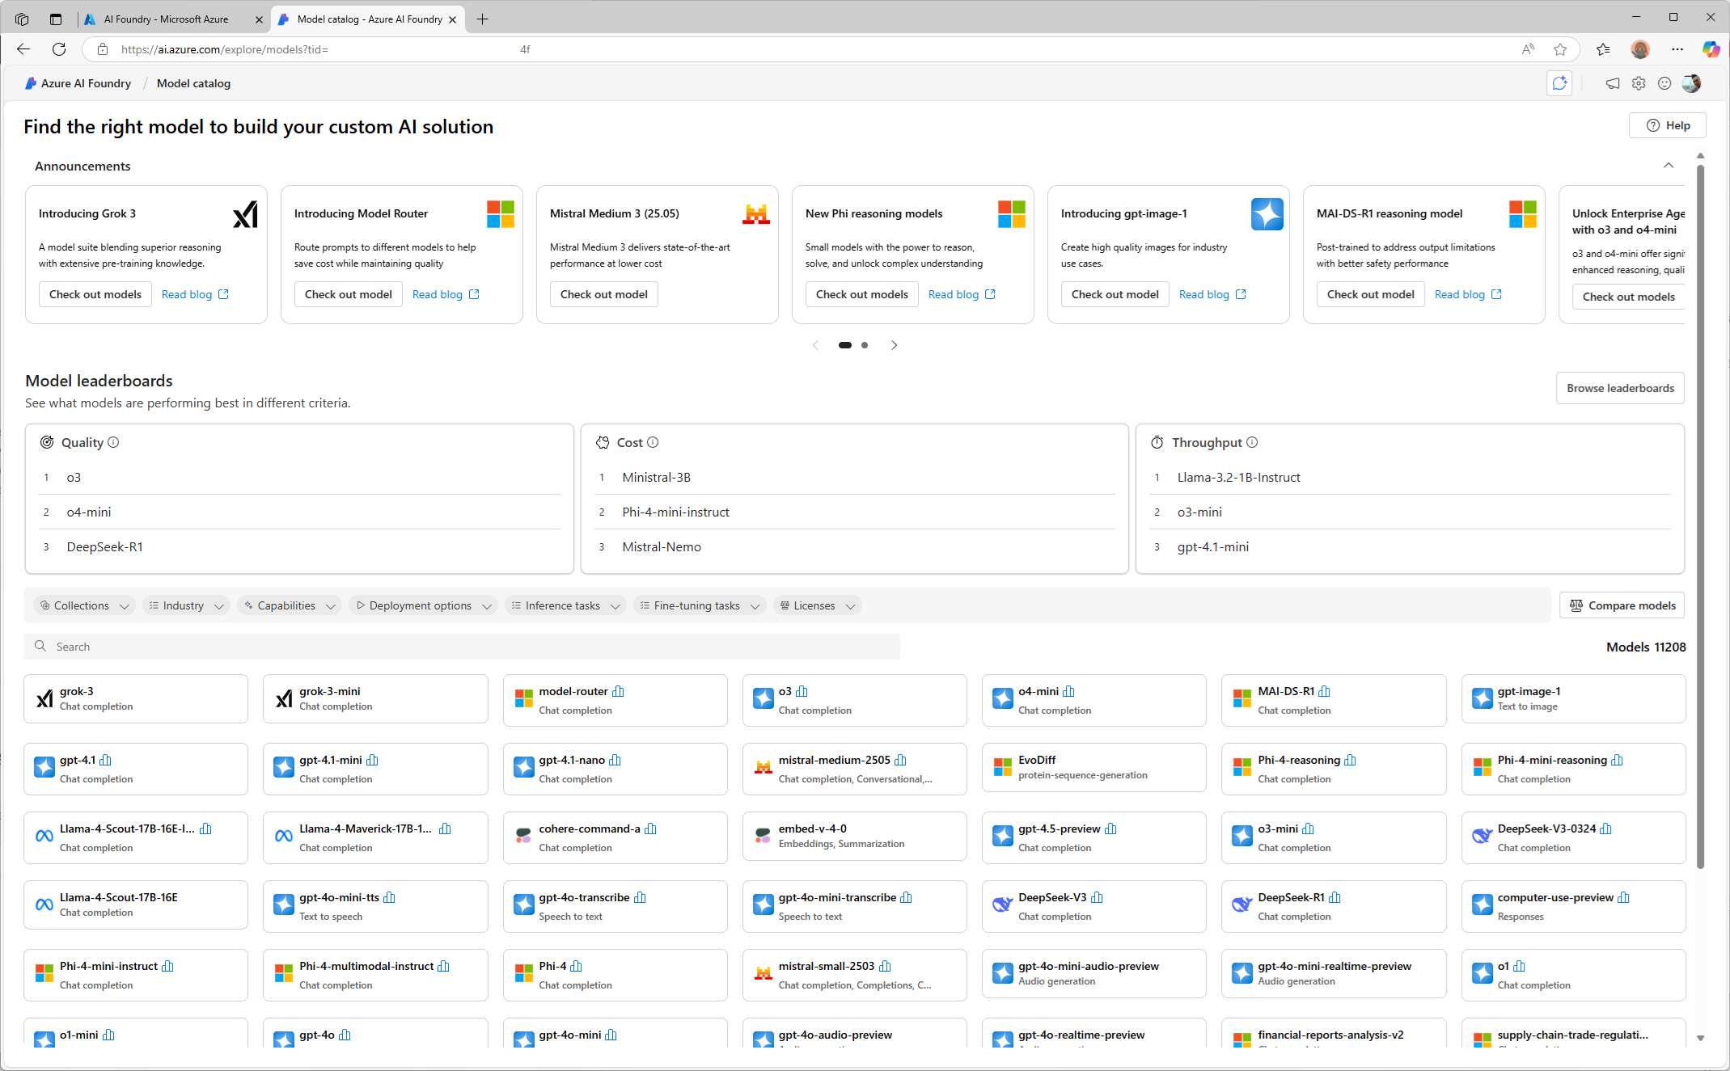Viewport: 1730px width, 1071px height.
Task: Open the EvoDiff model card
Action: point(1093,767)
